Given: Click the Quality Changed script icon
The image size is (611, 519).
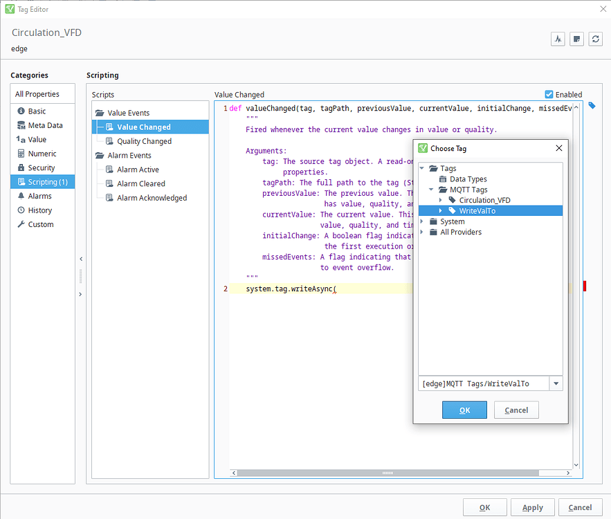Looking at the screenshot, I should [x=109, y=141].
